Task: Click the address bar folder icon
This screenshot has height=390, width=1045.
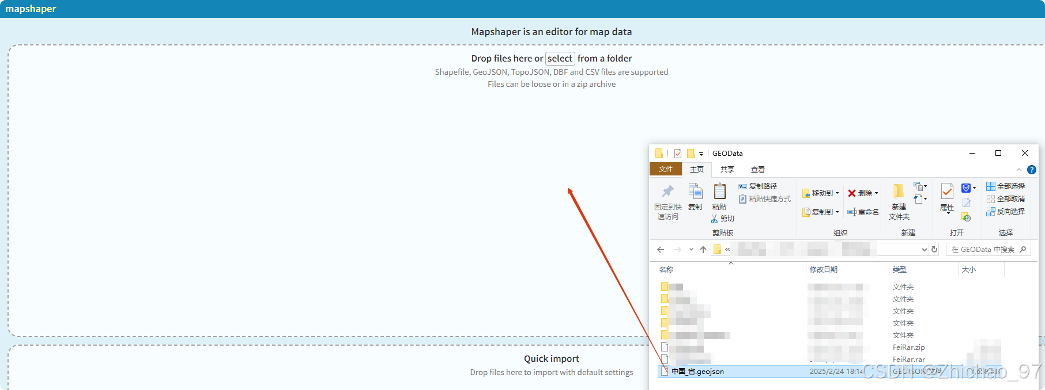Action: click(x=717, y=249)
